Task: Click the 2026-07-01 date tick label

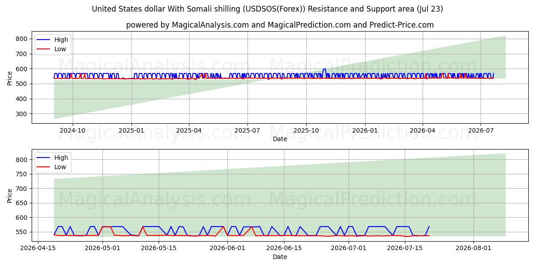Action: 348,248
